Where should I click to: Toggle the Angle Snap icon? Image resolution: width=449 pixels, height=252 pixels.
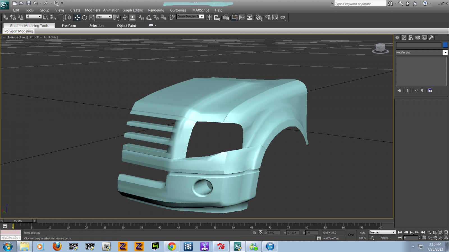149,18
